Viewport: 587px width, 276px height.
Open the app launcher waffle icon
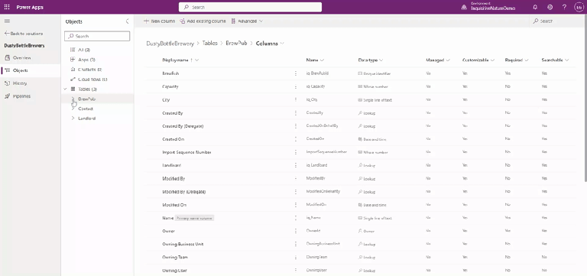point(7,7)
